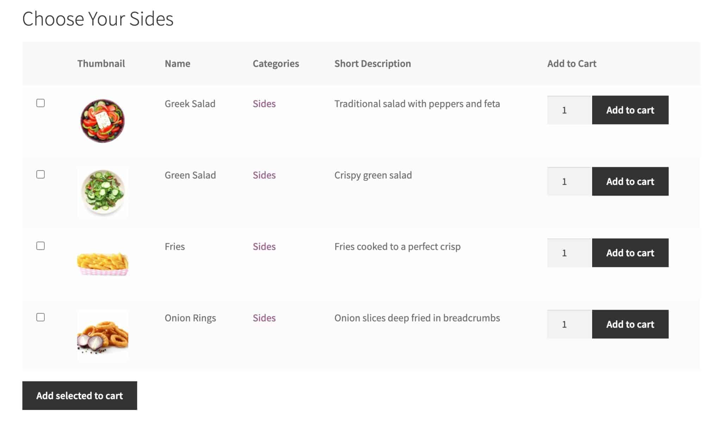Open the Sides category link for Fries
This screenshot has height=438, width=721.
pyautogui.click(x=264, y=246)
